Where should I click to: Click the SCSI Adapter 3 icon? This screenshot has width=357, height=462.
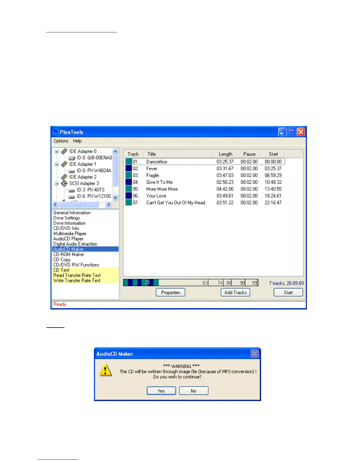(64, 183)
